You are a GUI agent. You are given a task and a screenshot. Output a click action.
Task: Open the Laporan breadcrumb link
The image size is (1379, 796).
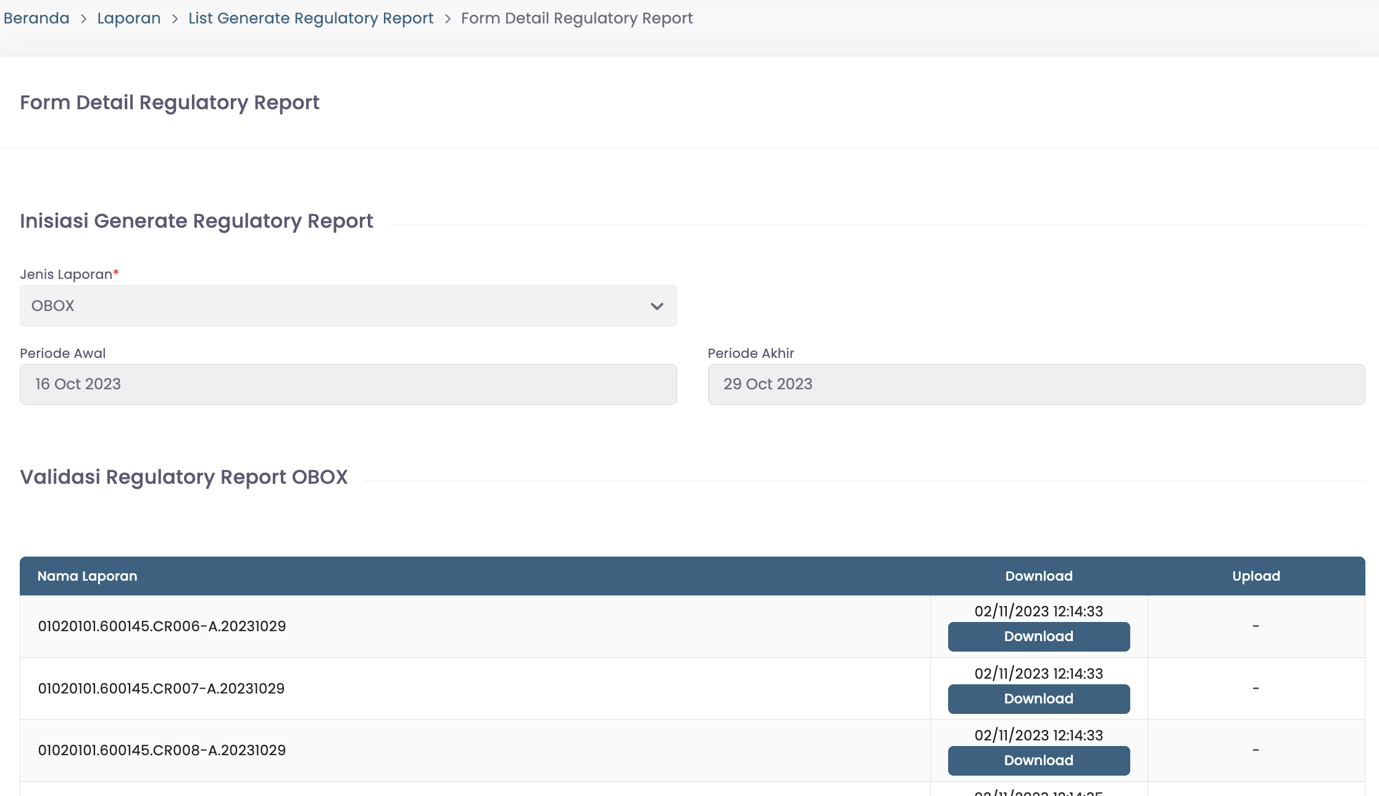pyautogui.click(x=128, y=19)
